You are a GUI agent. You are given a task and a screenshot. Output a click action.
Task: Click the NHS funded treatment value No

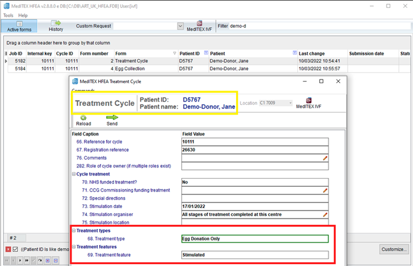click(255, 182)
